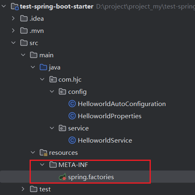
Task: Click HelloworldAutoConfiguration class icon
Action: point(72,104)
